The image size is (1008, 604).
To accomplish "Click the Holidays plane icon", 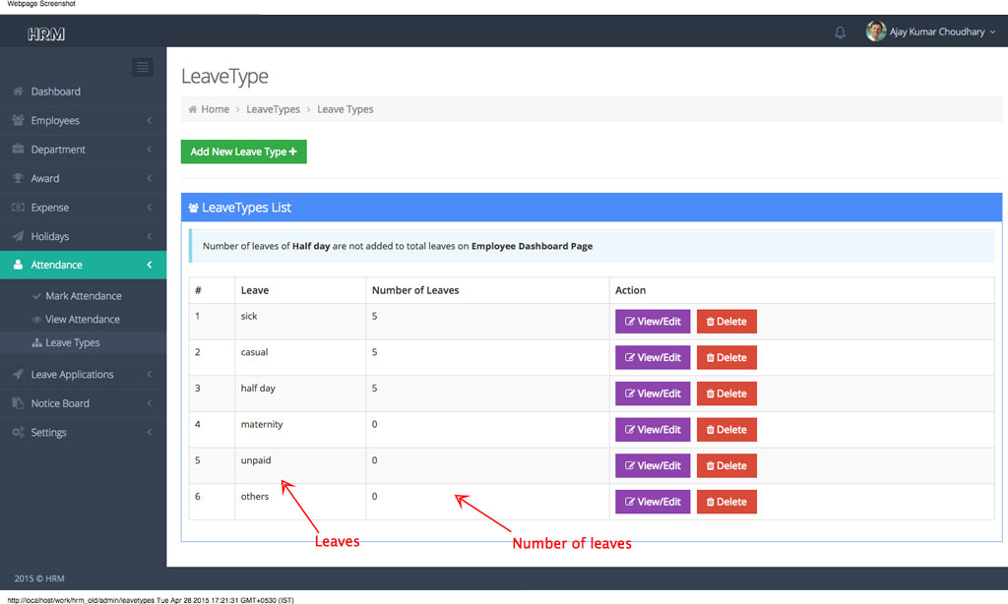I will pyautogui.click(x=18, y=237).
